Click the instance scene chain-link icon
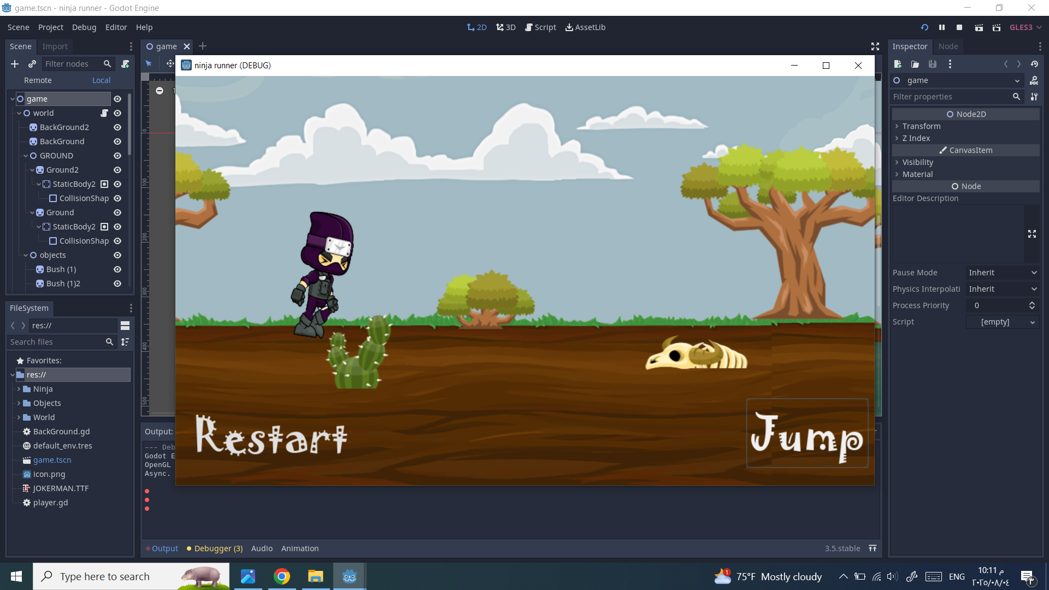The image size is (1049, 590). pos(32,64)
